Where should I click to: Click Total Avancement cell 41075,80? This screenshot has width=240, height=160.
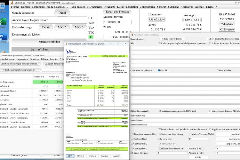click(56, 82)
